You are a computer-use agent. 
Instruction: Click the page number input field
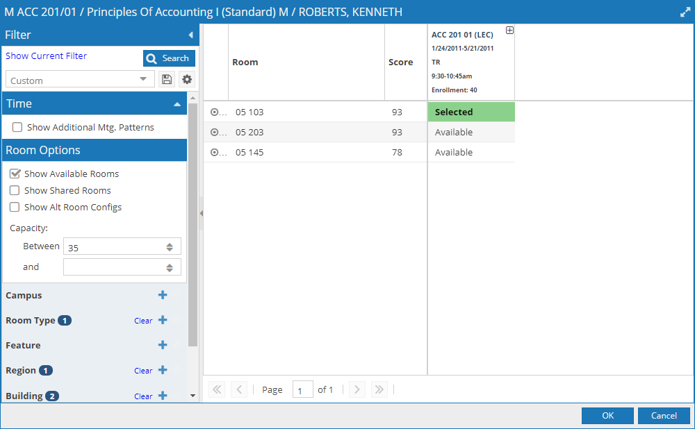[303, 389]
